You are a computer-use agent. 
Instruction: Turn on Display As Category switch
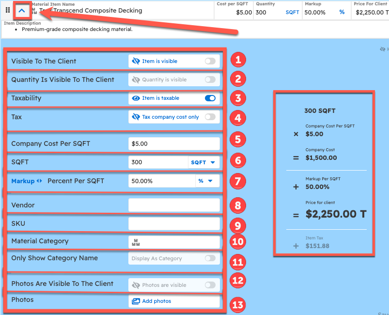[x=210, y=258]
